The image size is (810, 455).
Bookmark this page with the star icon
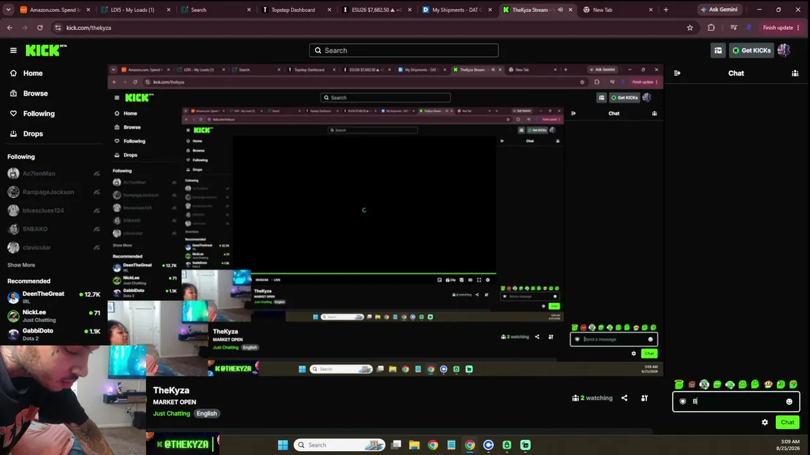click(690, 28)
